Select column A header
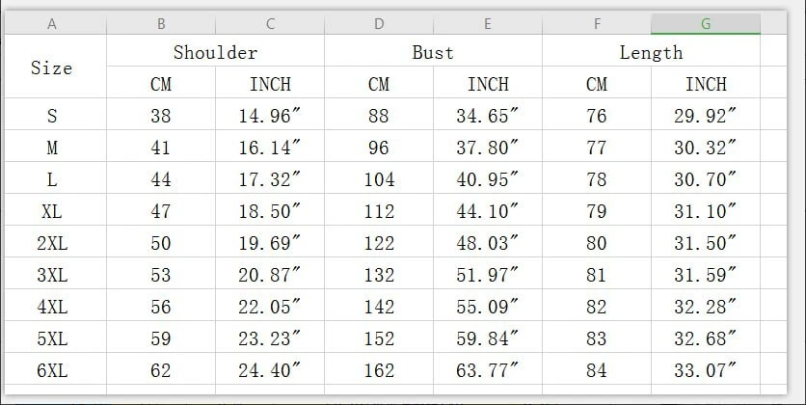806x405 pixels. (x=52, y=24)
